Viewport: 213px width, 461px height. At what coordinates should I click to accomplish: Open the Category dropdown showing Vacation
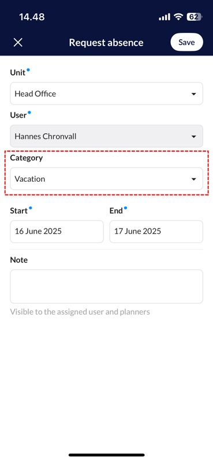coord(106,179)
